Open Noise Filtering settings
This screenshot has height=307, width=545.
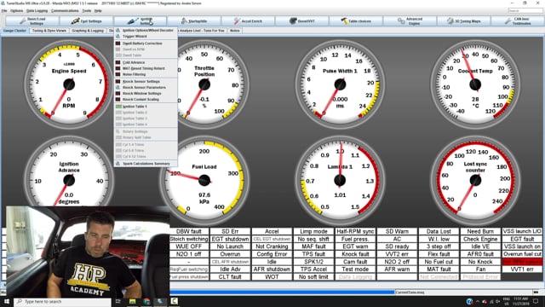click(x=146, y=74)
